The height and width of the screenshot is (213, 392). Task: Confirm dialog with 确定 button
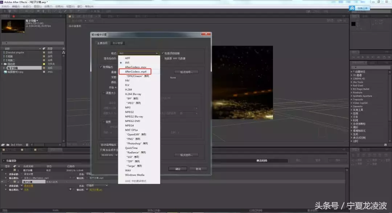pos(178,169)
